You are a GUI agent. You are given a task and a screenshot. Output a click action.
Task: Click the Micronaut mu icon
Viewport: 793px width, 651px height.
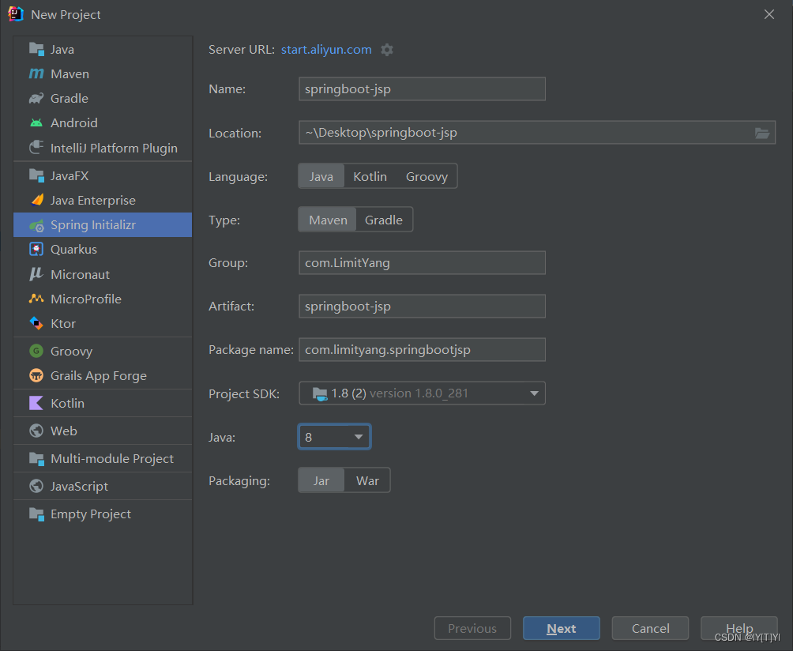click(x=36, y=274)
